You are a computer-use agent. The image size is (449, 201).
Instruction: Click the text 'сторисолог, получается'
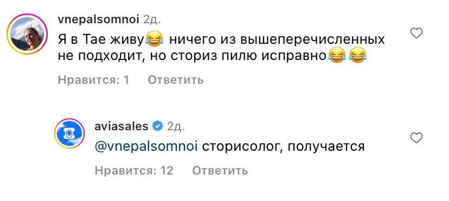coord(284,147)
